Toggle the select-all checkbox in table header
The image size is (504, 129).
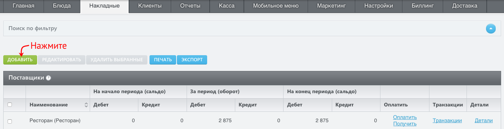point(10,105)
